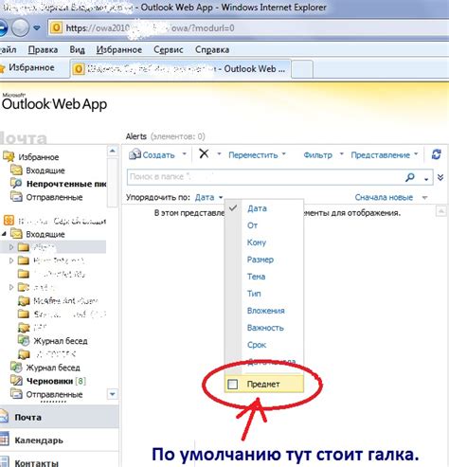The image size is (449, 467).
Task: Choose Срок in the sort menu
Action: (264, 345)
